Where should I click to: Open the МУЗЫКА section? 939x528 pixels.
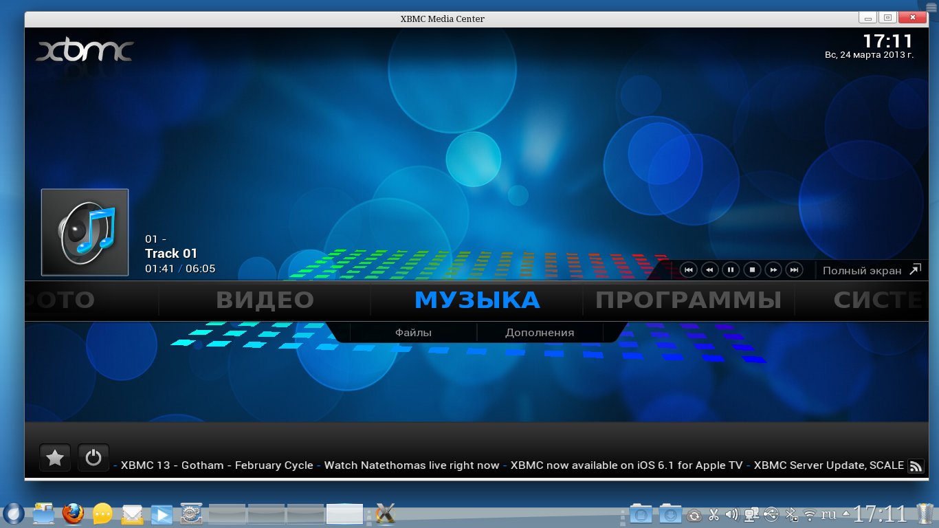(x=477, y=300)
